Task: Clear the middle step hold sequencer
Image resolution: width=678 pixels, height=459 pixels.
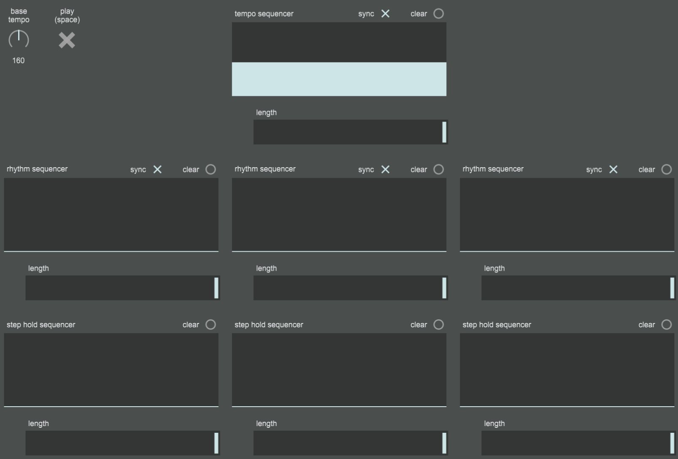Action: coord(439,324)
